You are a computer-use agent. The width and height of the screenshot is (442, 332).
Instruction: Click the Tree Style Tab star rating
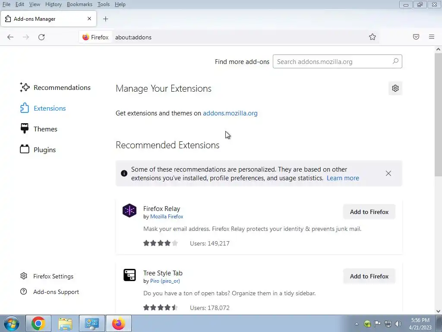point(161,307)
